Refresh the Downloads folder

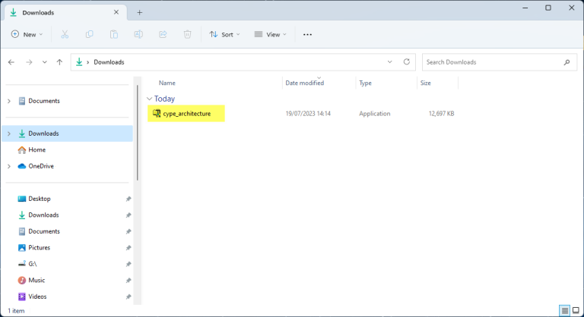pos(407,61)
